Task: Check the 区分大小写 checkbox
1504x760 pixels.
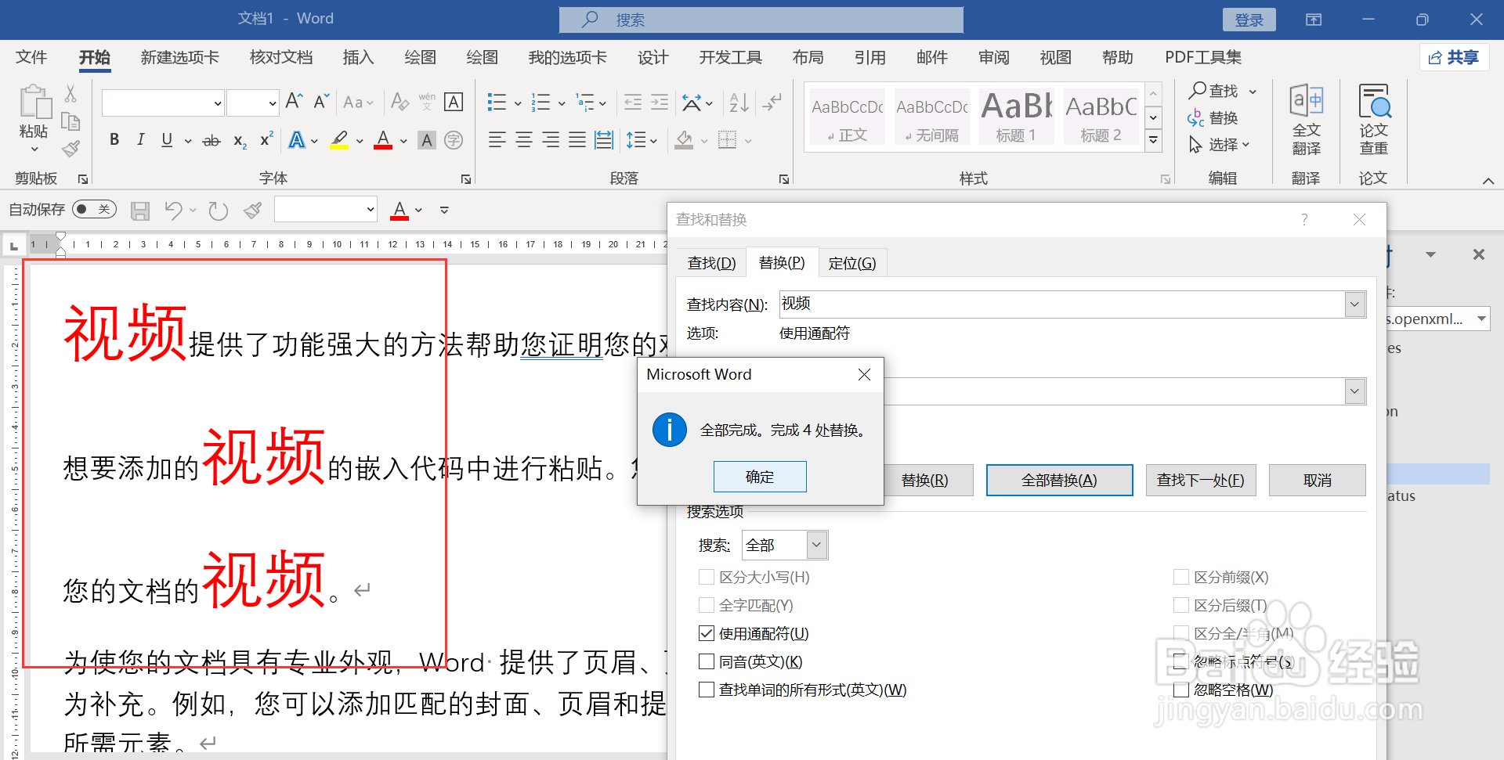Action: (x=707, y=577)
